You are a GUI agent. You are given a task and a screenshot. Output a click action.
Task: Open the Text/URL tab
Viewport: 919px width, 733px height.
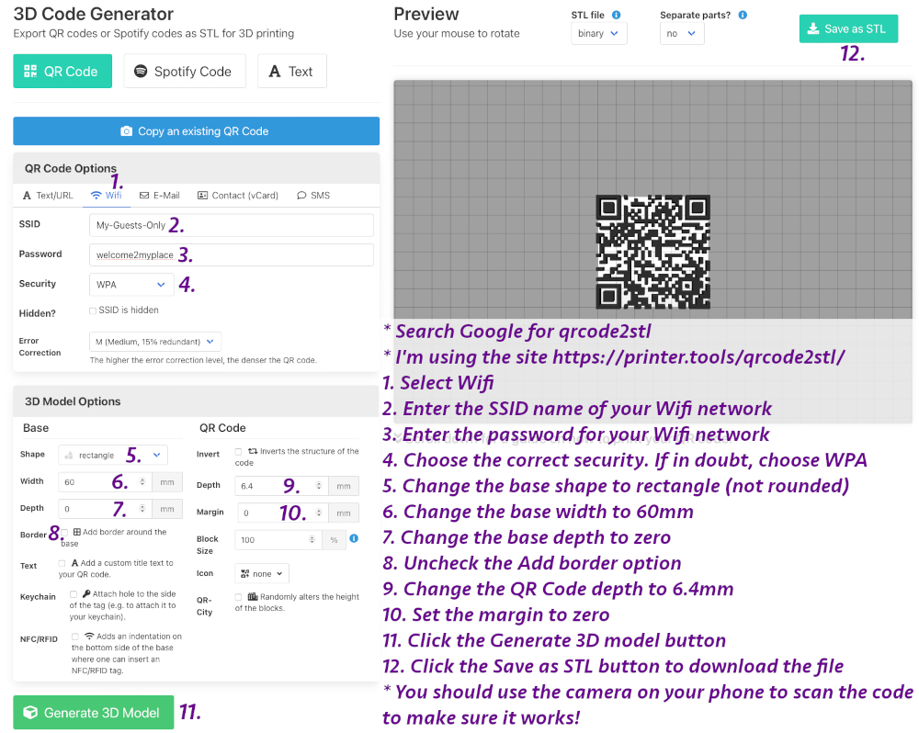click(48, 196)
